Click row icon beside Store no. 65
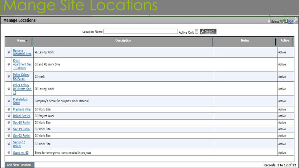 click(x=9, y=152)
